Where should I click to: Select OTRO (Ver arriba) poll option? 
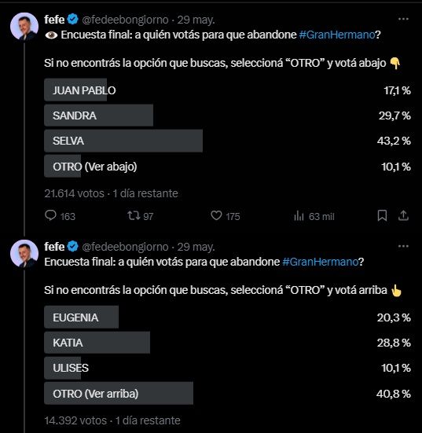click(x=228, y=394)
